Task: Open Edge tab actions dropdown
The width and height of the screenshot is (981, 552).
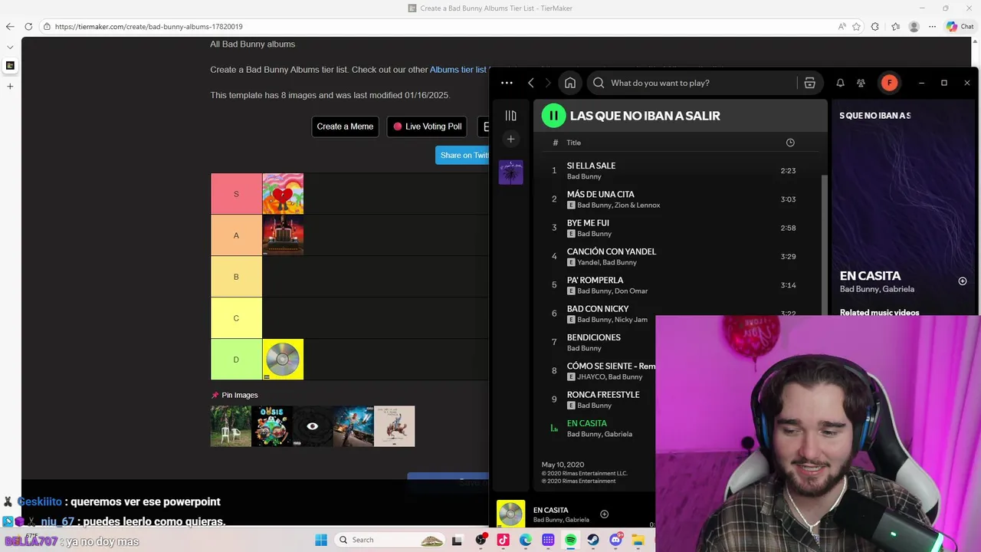Action: pos(10,48)
